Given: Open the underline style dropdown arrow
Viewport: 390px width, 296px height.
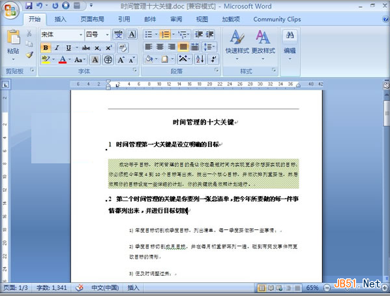Looking at the screenshot, I should 77,47.
